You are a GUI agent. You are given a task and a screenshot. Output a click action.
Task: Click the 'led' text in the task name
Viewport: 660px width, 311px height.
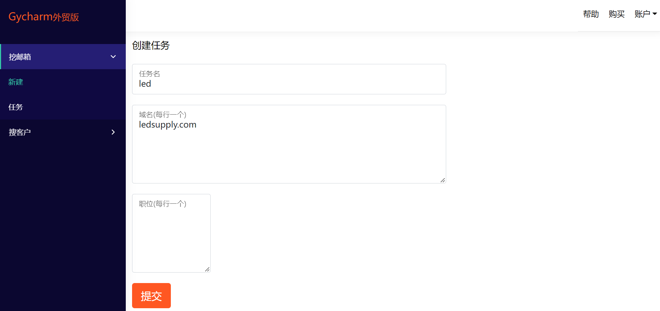(145, 84)
